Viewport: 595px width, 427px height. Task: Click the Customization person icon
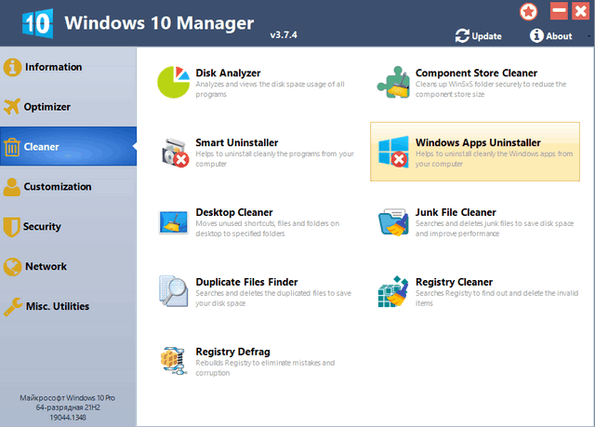pos(12,187)
